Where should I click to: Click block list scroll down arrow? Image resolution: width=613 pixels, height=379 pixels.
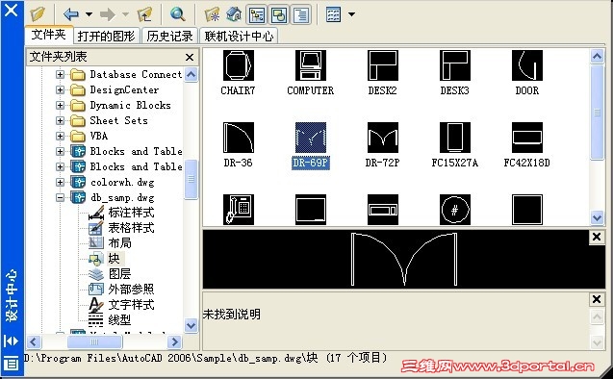click(597, 217)
